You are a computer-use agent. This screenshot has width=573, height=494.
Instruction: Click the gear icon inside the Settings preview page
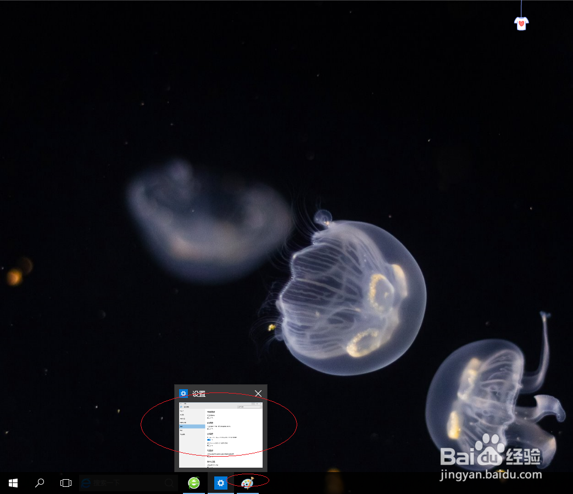(x=181, y=407)
